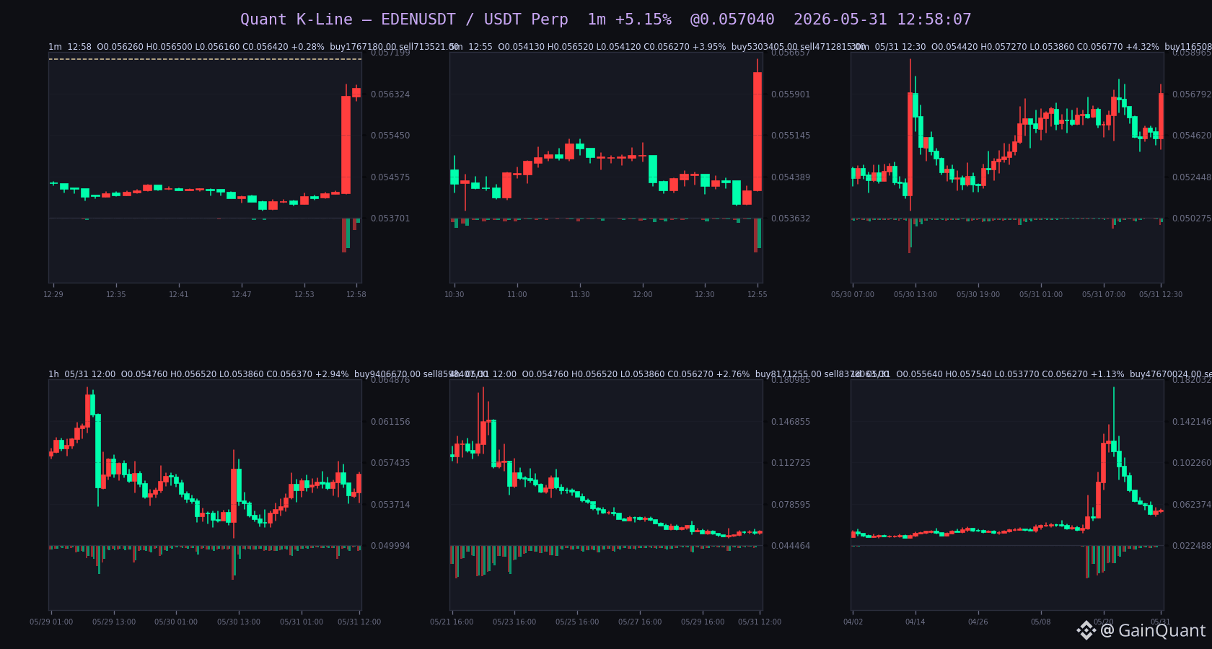Select the "12:53" time axis label
Screen dimensions: 1212x649
(x=304, y=294)
